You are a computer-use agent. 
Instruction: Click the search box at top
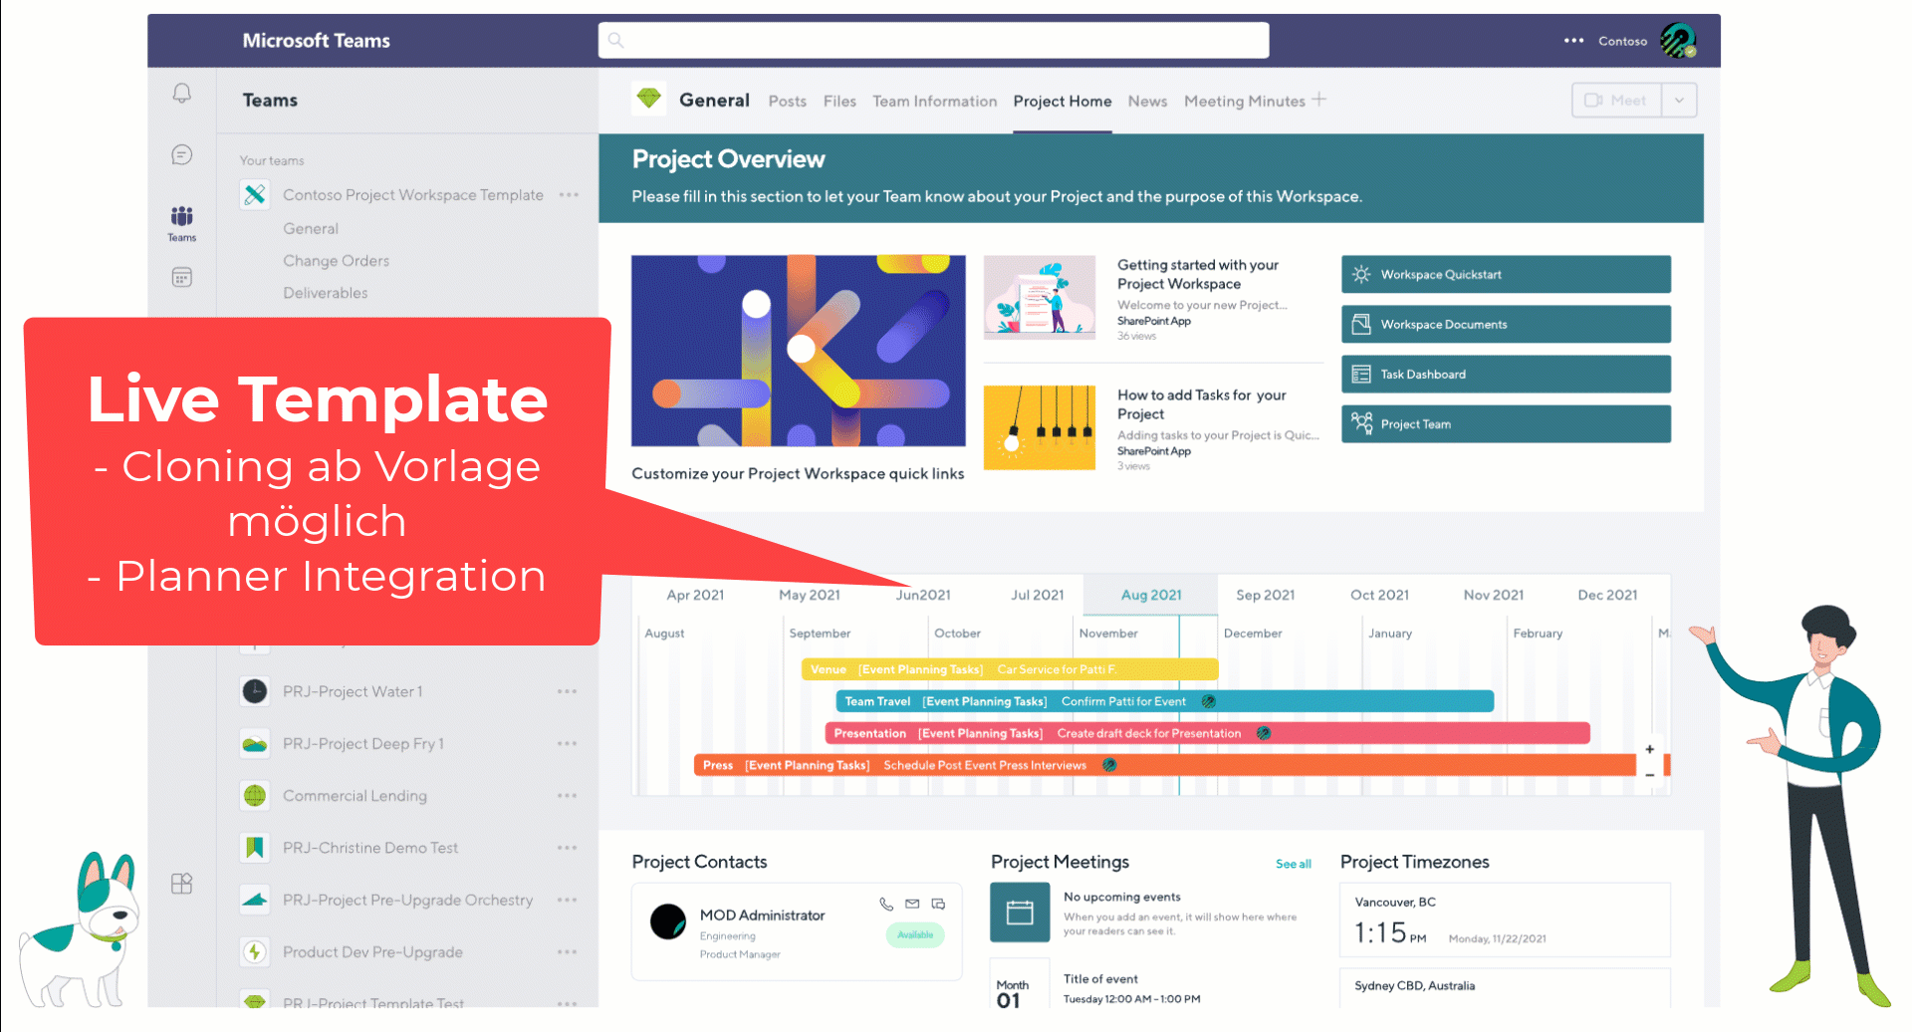pos(933,41)
